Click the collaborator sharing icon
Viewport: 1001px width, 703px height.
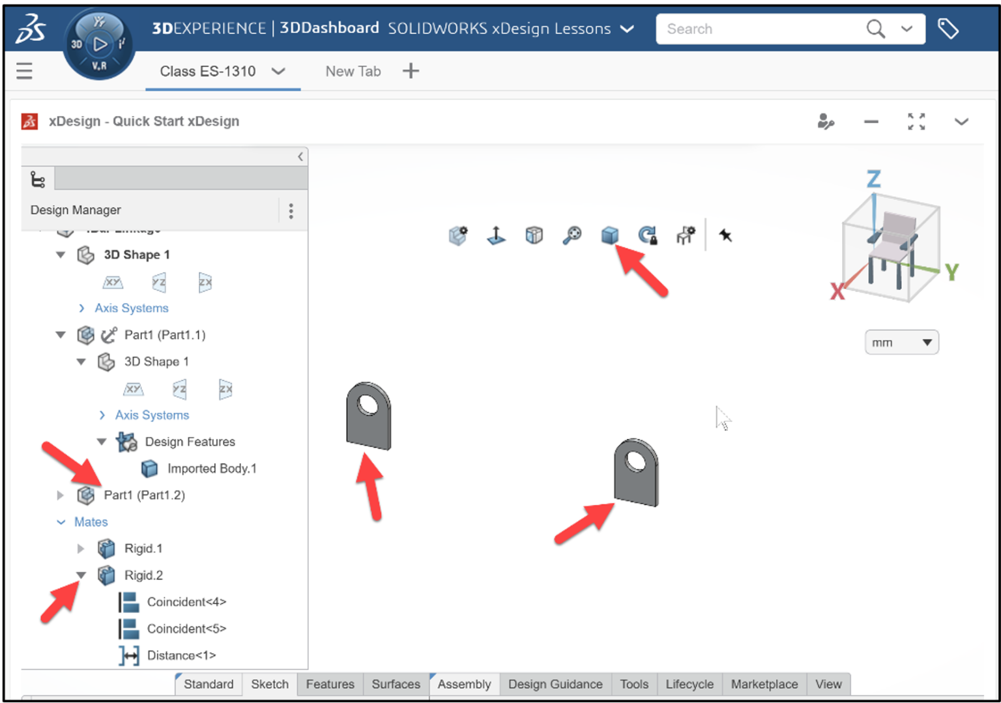pyautogui.click(x=826, y=121)
